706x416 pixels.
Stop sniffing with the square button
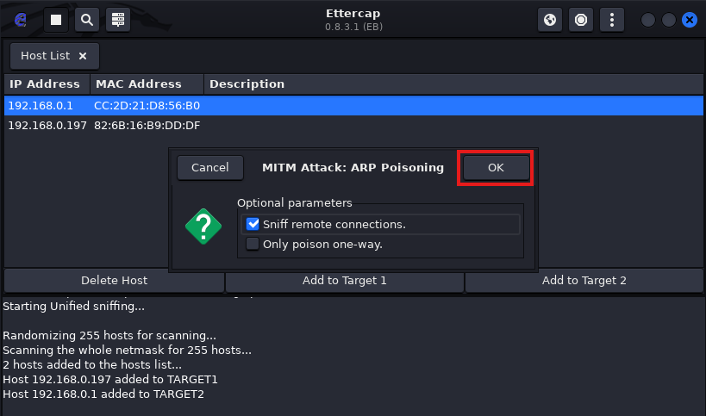click(55, 19)
